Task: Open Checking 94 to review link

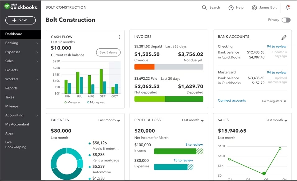Action: [276, 46]
